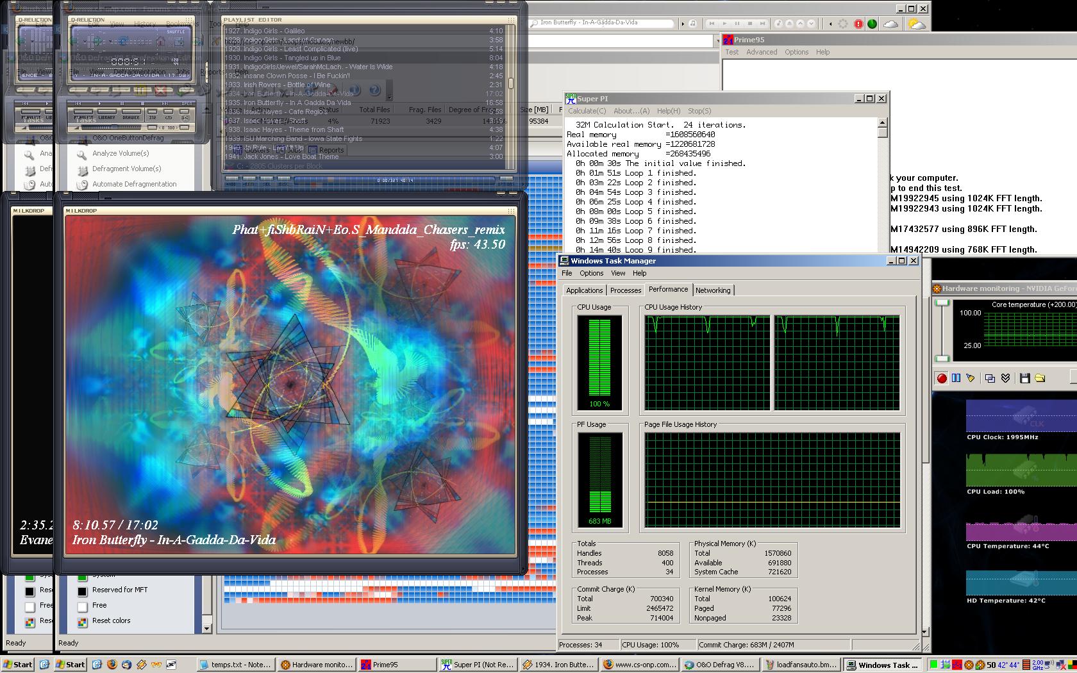
Task: Open Task Manager View menu
Action: 618,273
